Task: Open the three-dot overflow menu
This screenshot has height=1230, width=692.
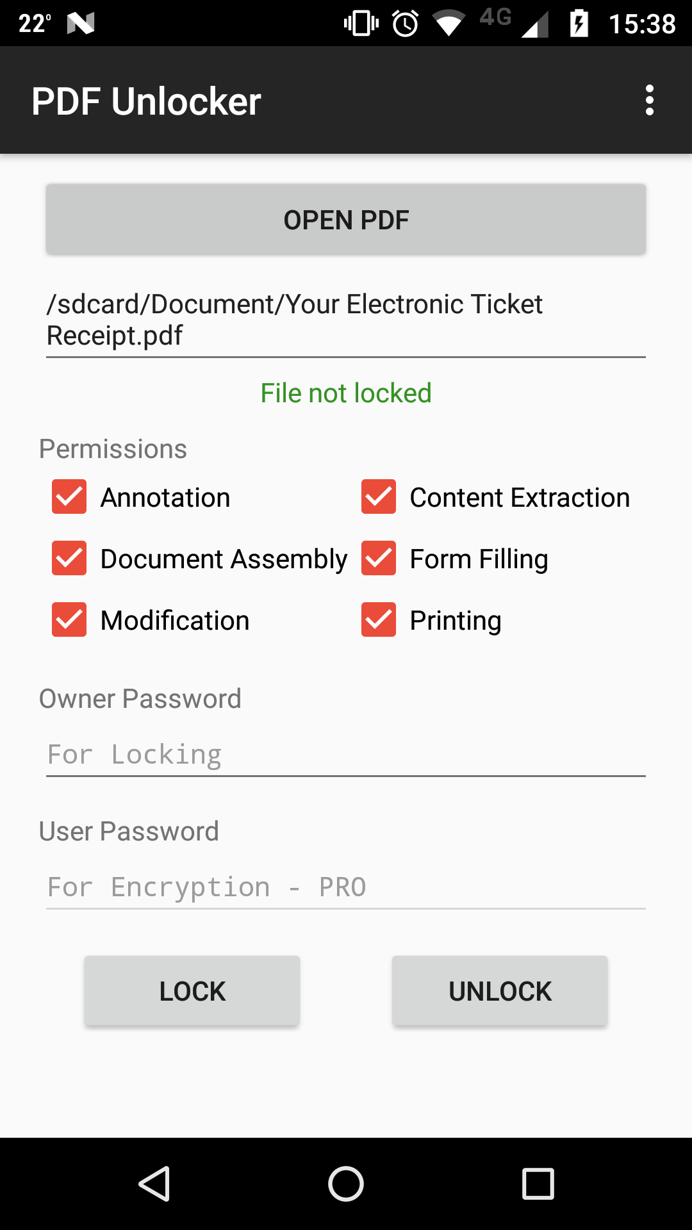Action: [x=649, y=101]
